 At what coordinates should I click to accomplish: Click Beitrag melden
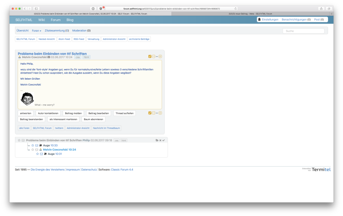[73, 113]
